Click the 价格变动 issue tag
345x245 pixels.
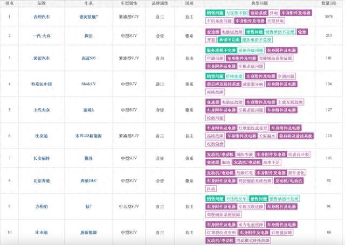(234, 76)
